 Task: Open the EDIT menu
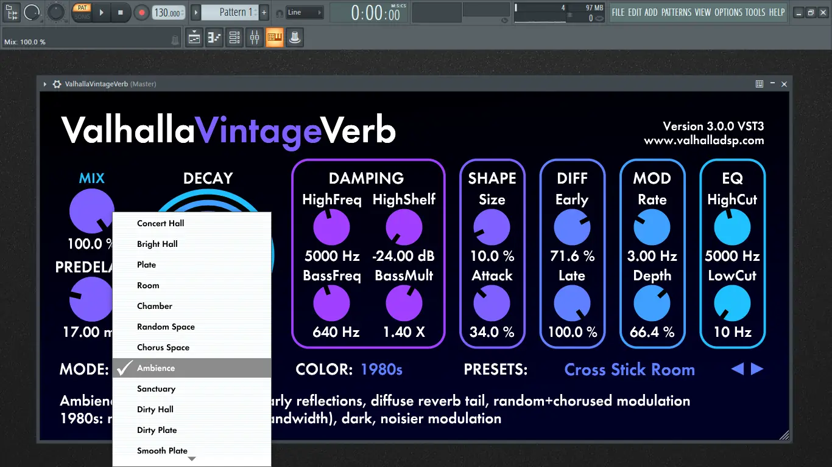pos(635,12)
